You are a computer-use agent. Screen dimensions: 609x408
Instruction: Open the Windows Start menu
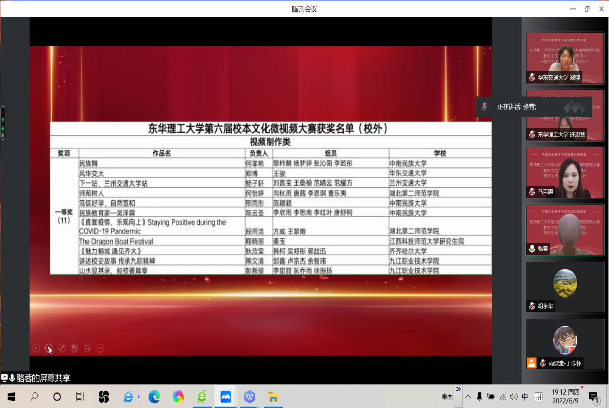tap(11, 397)
